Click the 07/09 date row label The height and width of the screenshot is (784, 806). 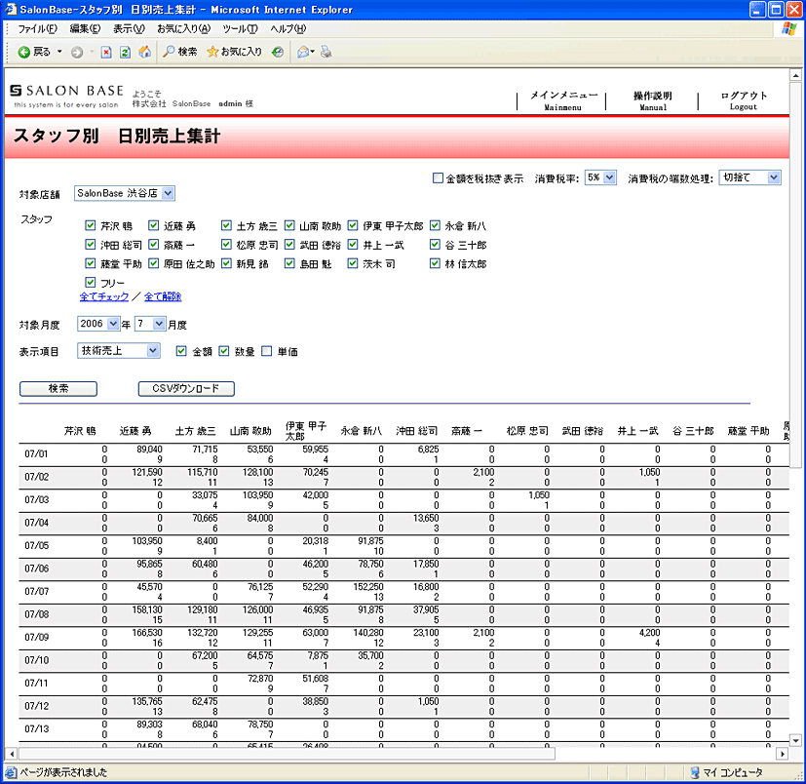pos(36,638)
